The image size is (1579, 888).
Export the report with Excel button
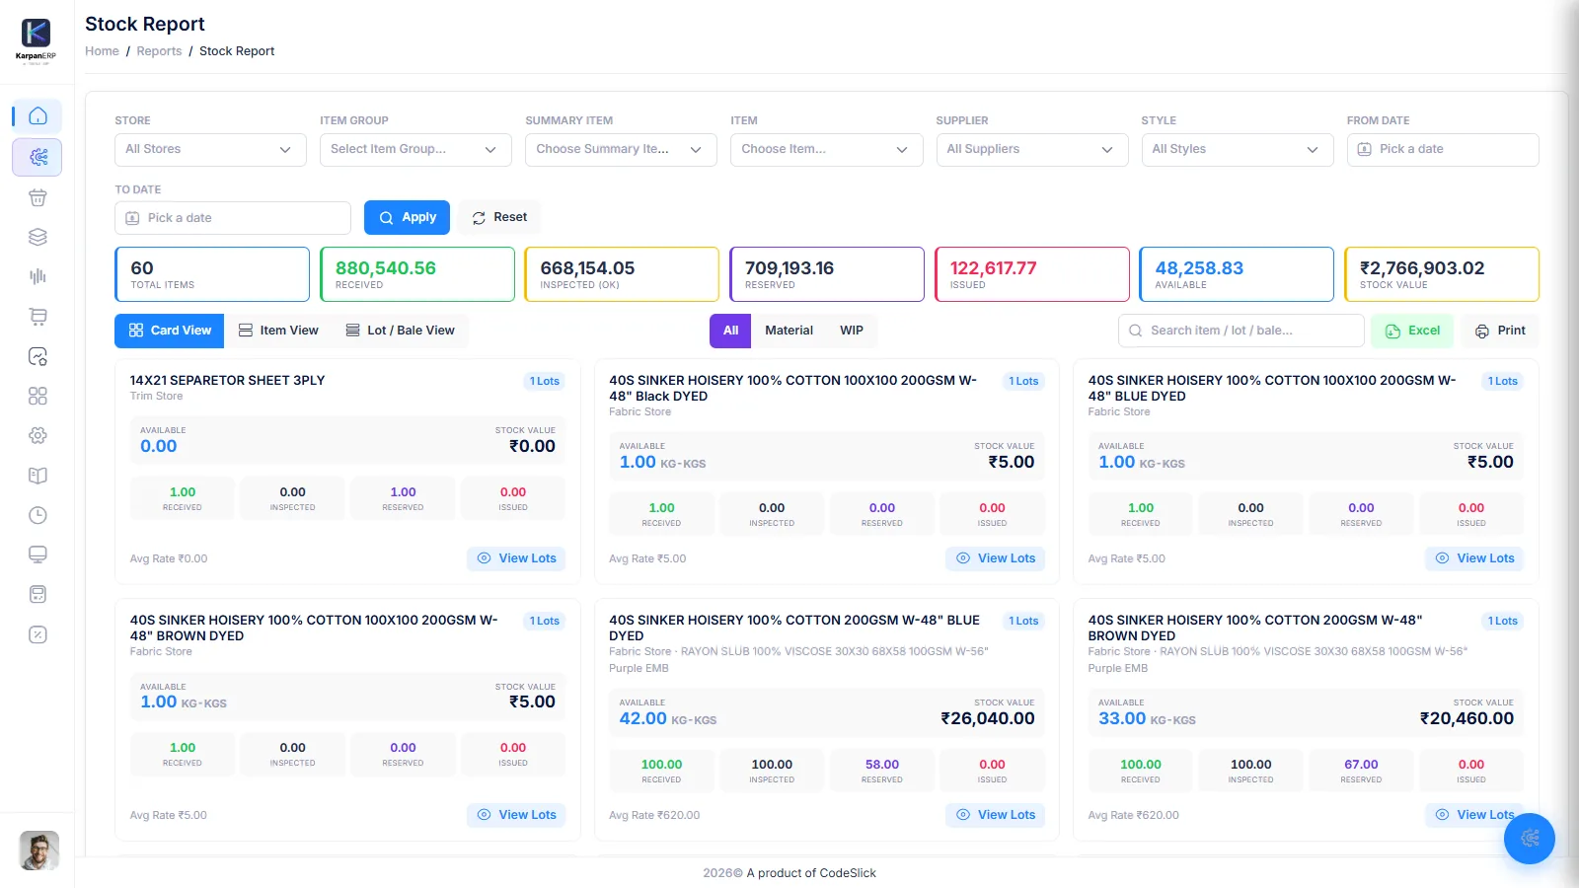click(x=1412, y=331)
